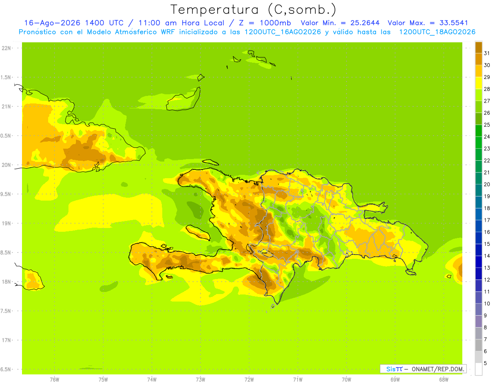Image resolution: width=498 pixels, height=385 pixels.
Task: Click the yellow color bar segment between 28 and 29
Action: click(x=478, y=83)
